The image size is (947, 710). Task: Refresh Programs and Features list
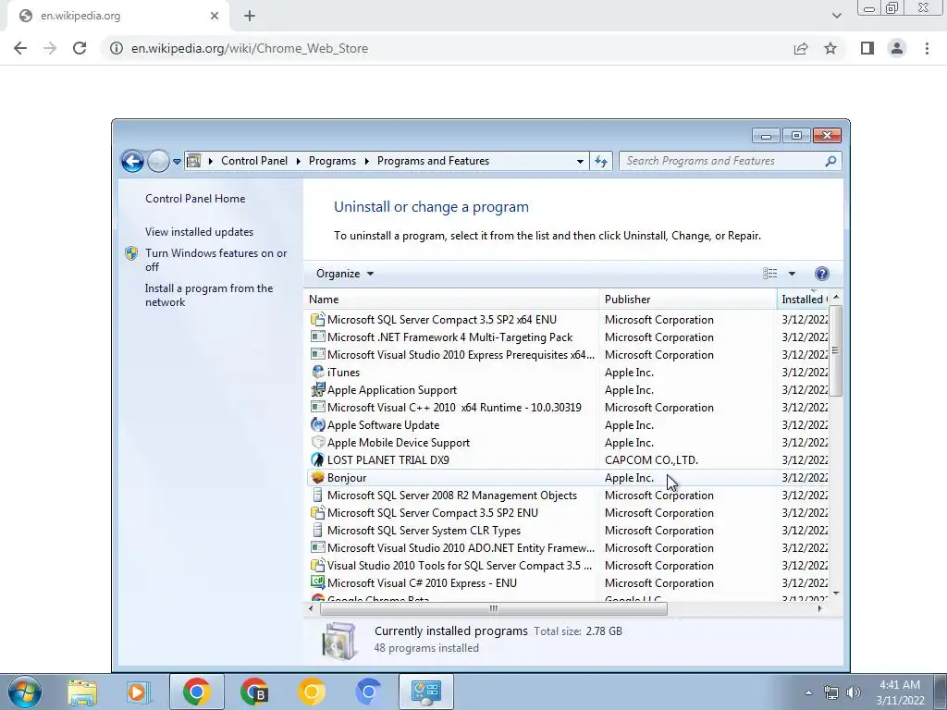click(x=601, y=161)
